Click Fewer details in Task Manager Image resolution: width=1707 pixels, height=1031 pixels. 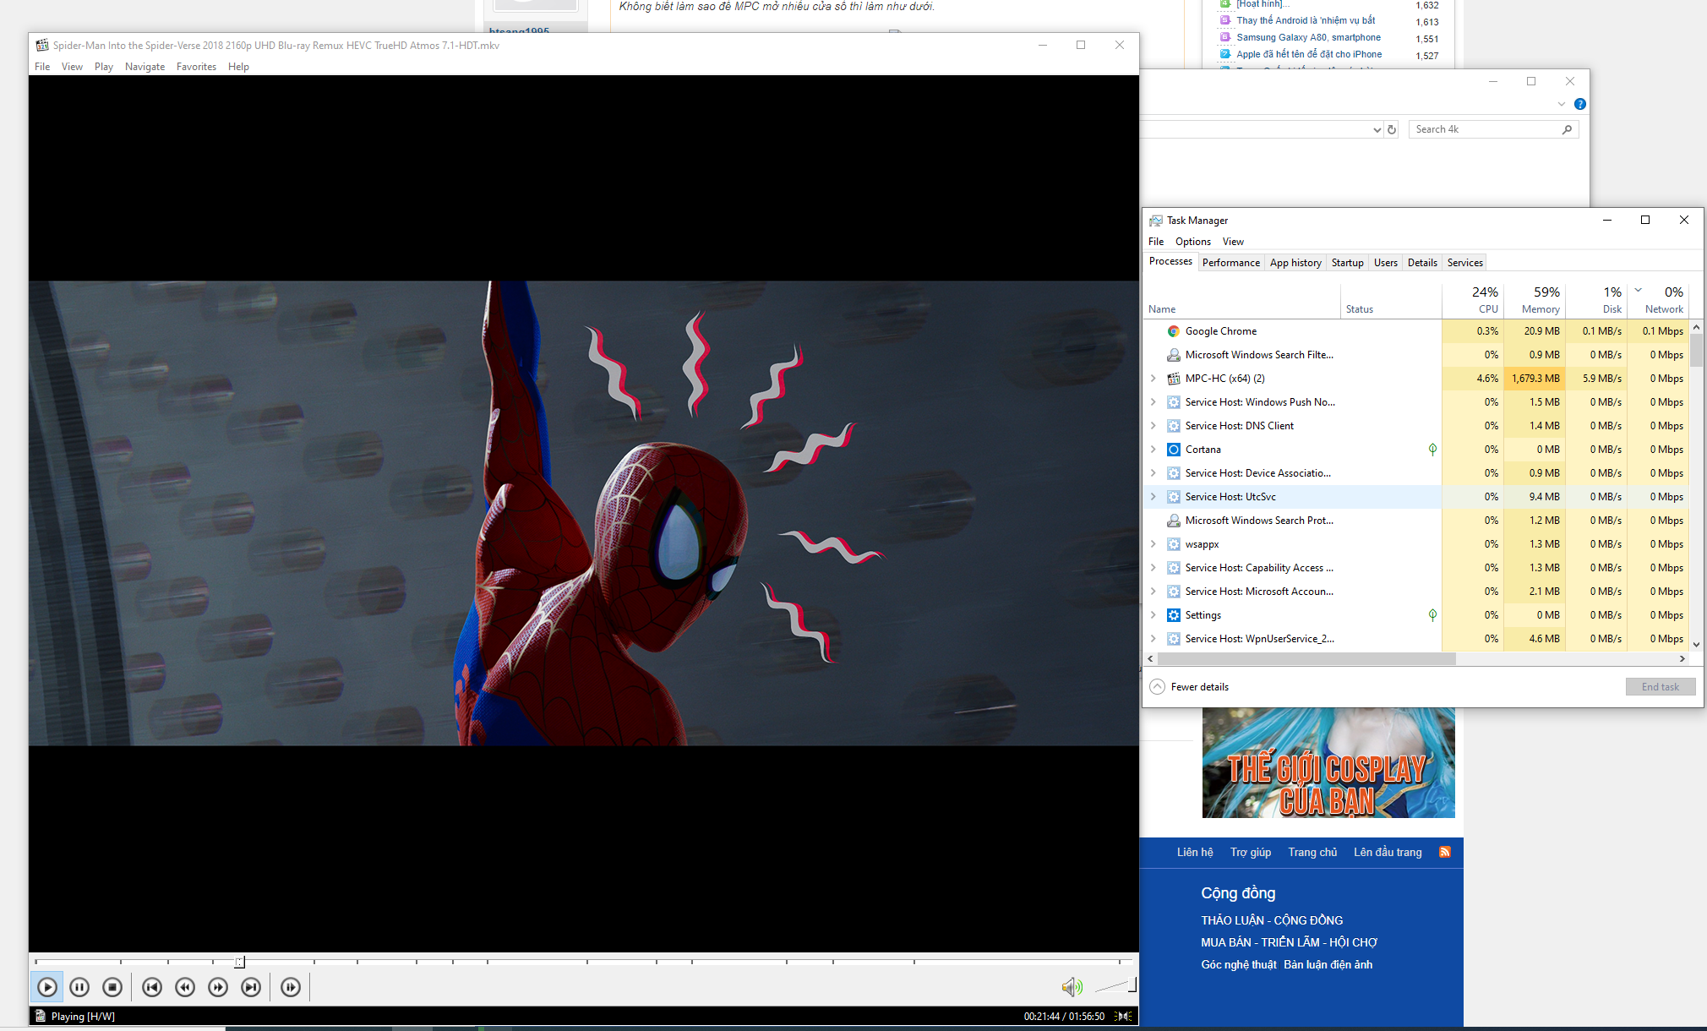(1190, 687)
